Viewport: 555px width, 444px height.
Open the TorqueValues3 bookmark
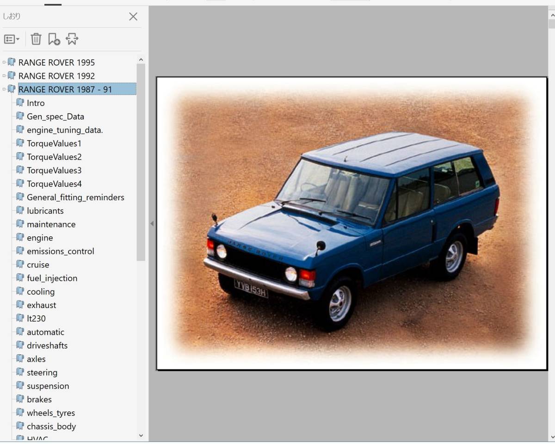coord(54,170)
